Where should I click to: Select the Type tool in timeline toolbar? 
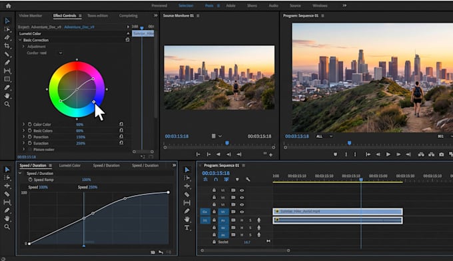tap(187, 228)
